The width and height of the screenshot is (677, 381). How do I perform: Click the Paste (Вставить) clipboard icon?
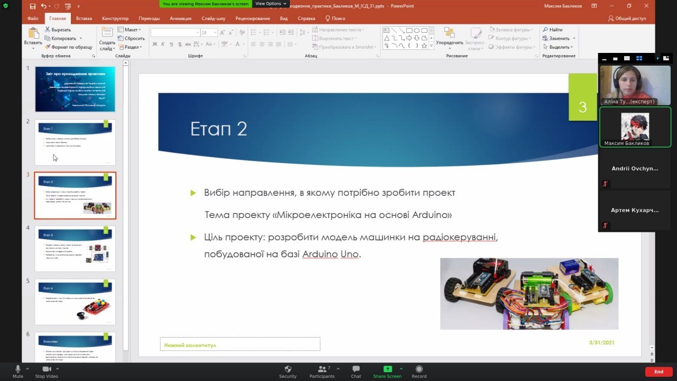click(33, 33)
